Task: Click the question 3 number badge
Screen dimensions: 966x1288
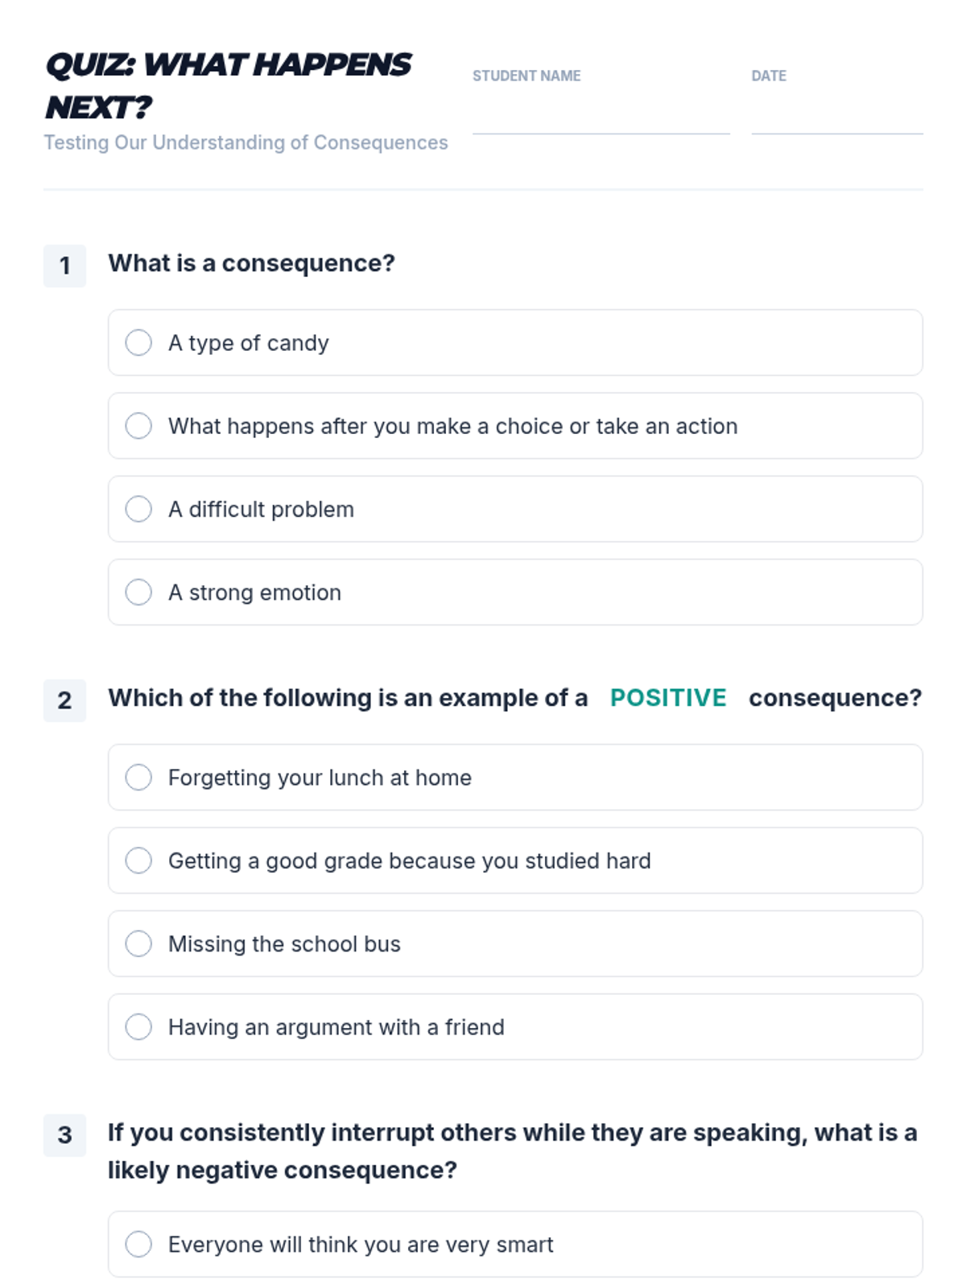Action: 64,1135
